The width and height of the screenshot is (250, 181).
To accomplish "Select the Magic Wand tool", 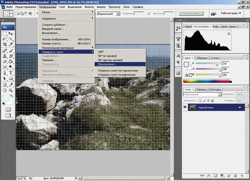I will pyautogui.click(x=11, y=39).
